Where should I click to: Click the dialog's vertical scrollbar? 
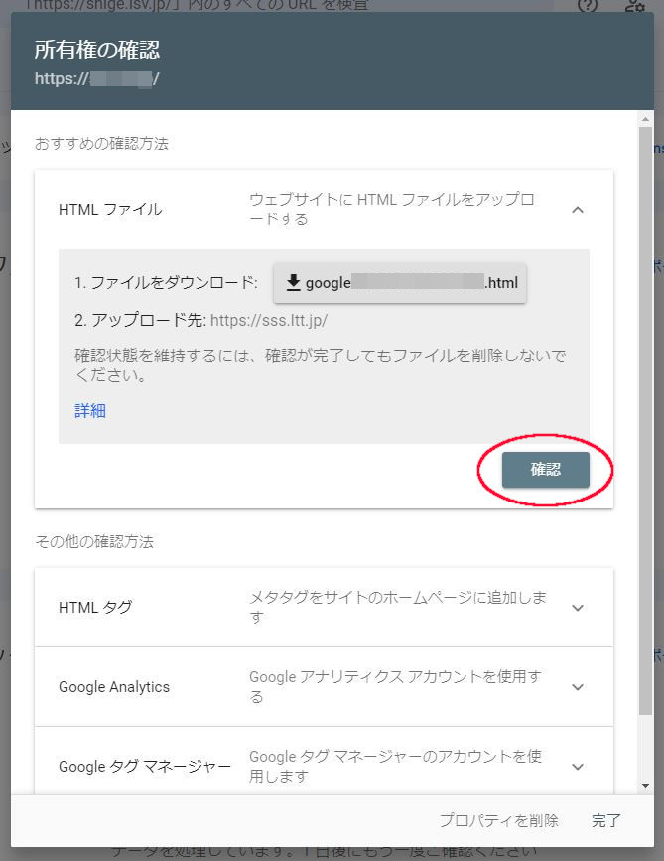tap(646, 397)
